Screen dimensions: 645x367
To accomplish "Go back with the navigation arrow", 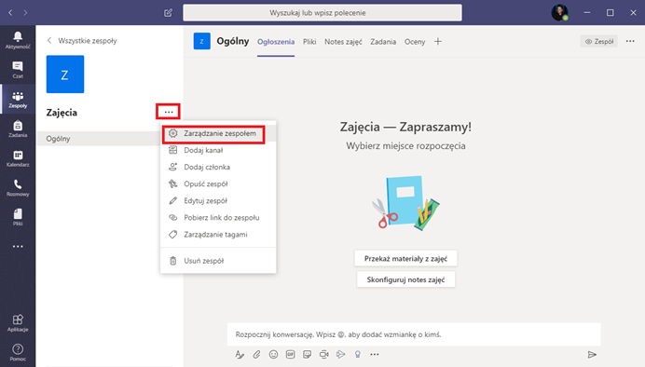I will coord(10,13).
